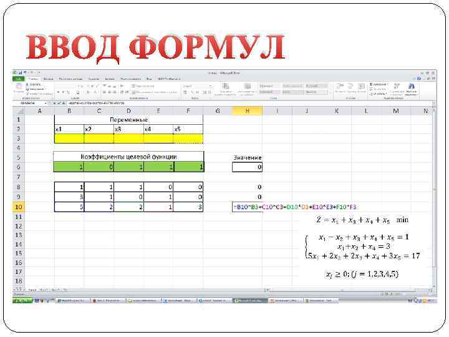
Task: Click the yellow cell B3
Action: tap(69, 139)
